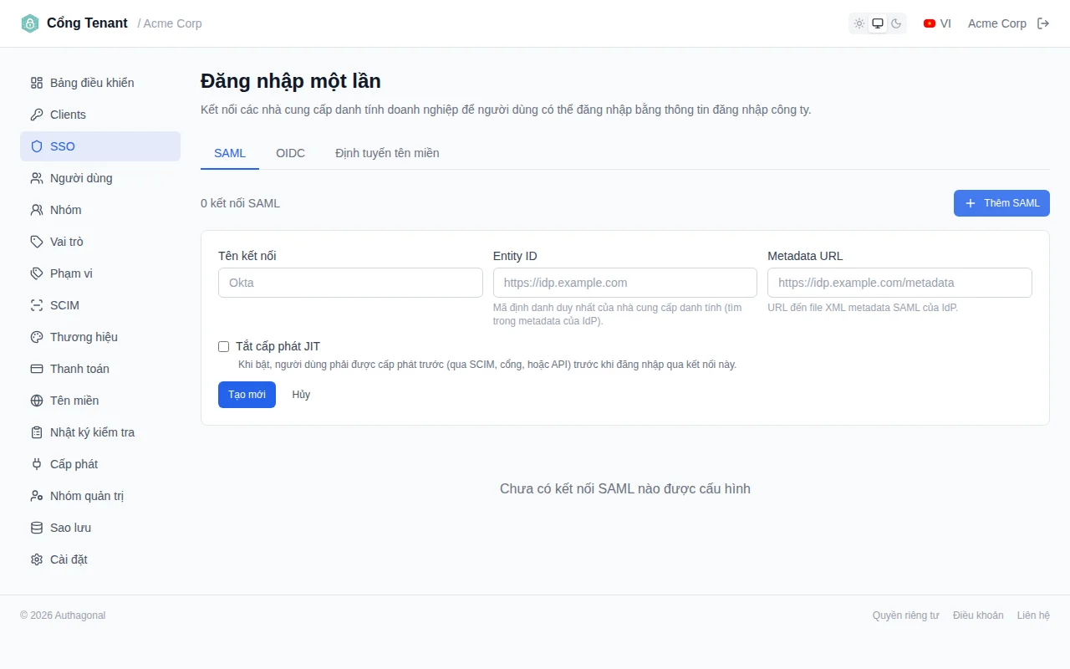Click the 'Chưa có kết nối SAML nào được cấu hình' text

(x=625, y=488)
